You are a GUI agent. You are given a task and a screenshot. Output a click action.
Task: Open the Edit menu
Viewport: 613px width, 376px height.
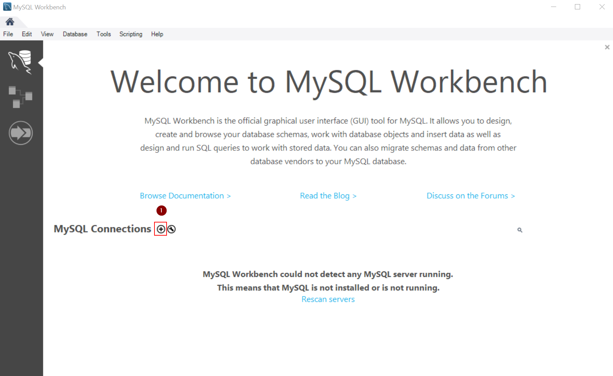coord(27,34)
